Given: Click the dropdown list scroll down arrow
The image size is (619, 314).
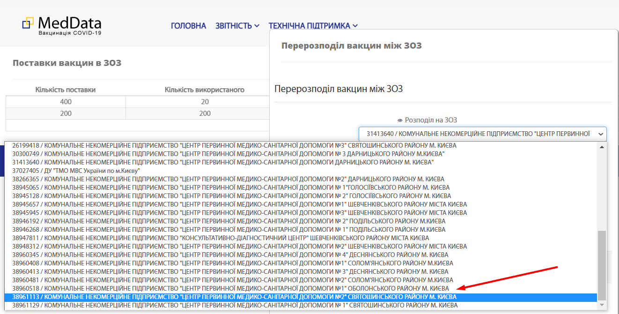Looking at the screenshot, I should (x=602, y=305).
